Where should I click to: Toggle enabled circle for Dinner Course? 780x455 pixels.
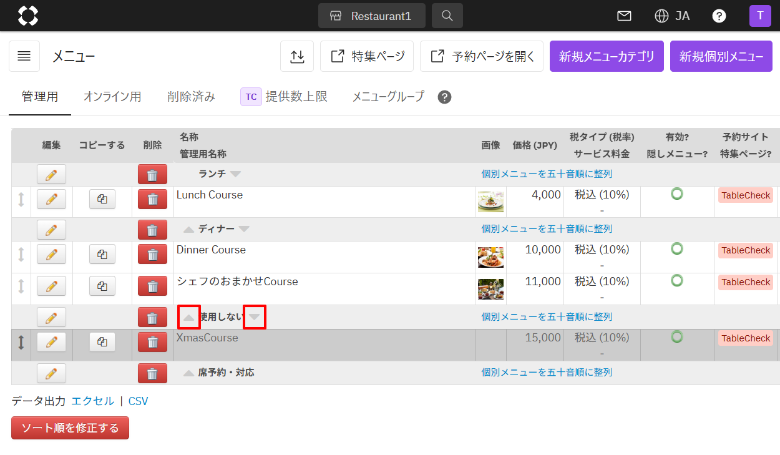[x=677, y=248]
